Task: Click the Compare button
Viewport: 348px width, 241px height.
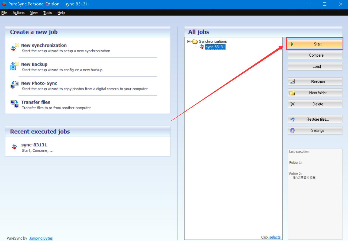Action: click(x=315, y=55)
